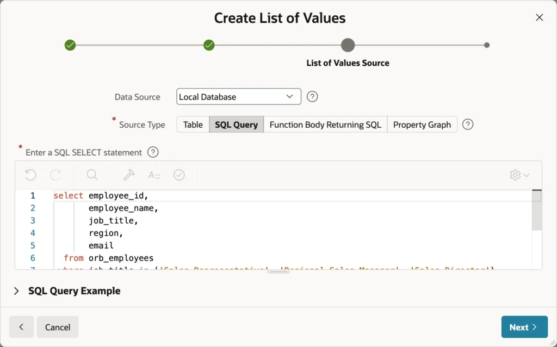
Task: Click the code editor vertical scrollbar
Action: click(537, 210)
